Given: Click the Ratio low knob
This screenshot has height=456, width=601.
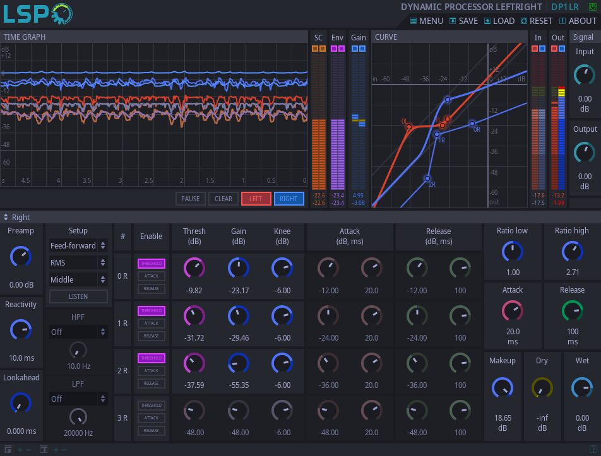Looking at the screenshot, I should pos(513,252).
